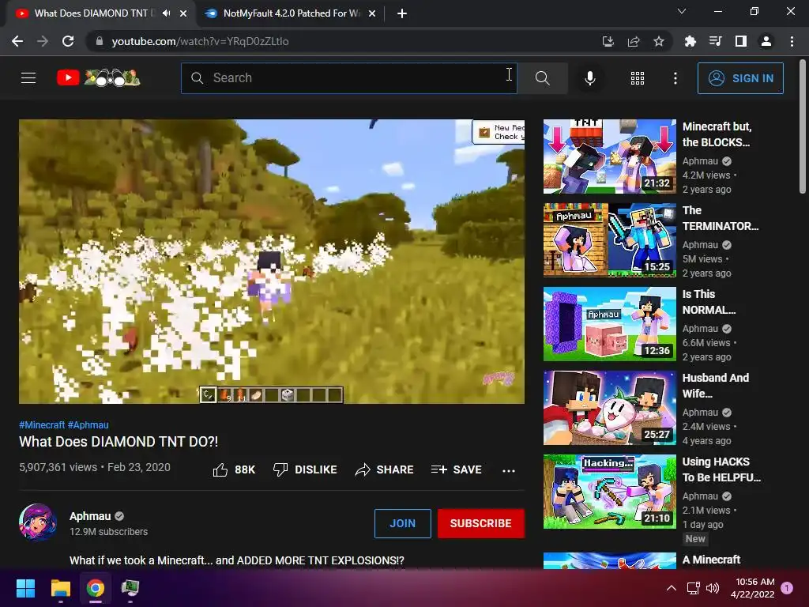
Task: Open the tab search chevron dropdown
Action: point(682,11)
